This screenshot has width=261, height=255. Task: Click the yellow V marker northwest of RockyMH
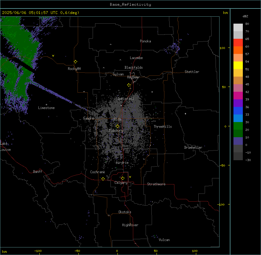(53, 56)
